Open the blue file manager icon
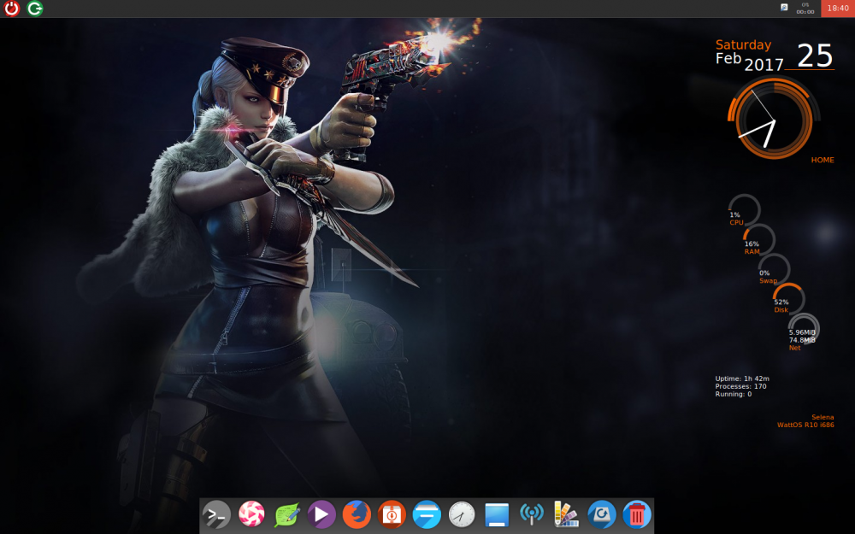Screen dimensions: 855x534 coord(427,513)
